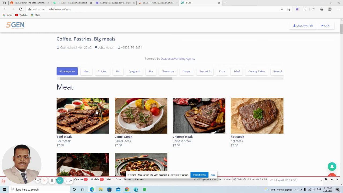Click the browser address bar
This screenshot has width=343, height=193.
(x=161, y=9)
